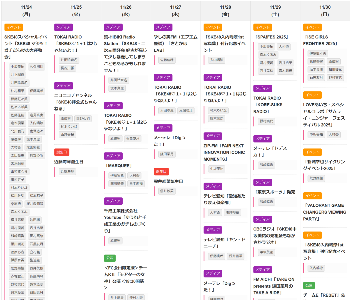This screenshot has width=353, height=300.
Task: Select the 11/30 (日) date header
Action: pos(325,11)
